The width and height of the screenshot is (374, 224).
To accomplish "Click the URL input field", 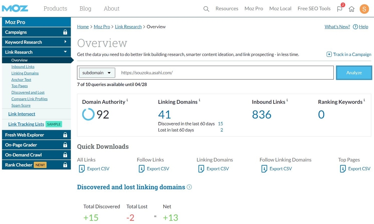I will pyautogui.click(x=224, y=72).
